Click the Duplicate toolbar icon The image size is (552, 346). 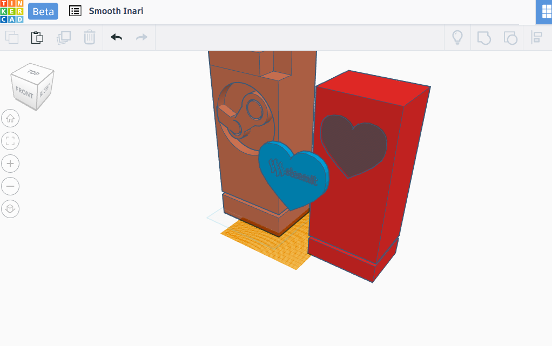tap(64, 37)
